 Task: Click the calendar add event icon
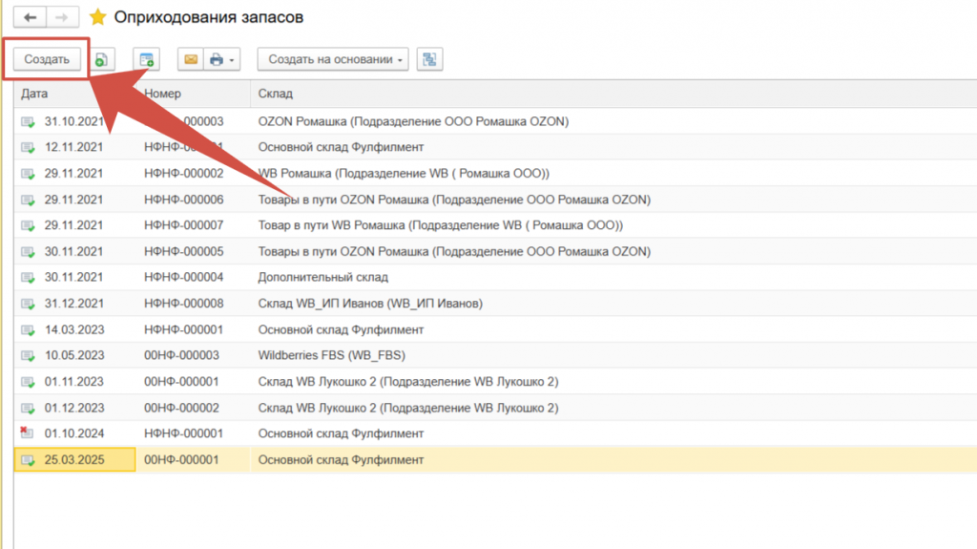tap(146, 59)
